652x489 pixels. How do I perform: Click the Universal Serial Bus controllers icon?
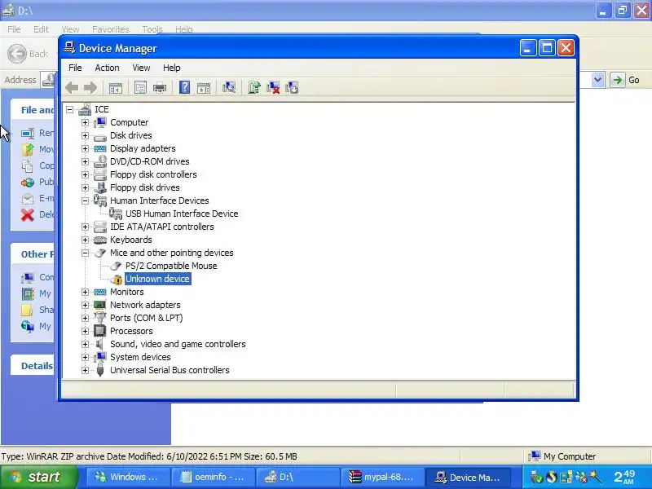click(x=99, y=370)
